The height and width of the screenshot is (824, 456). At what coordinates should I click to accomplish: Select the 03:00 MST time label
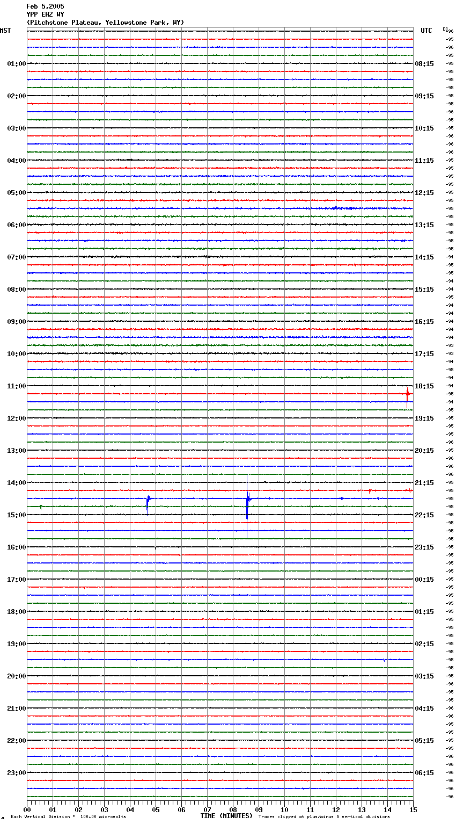coord(17,128)
